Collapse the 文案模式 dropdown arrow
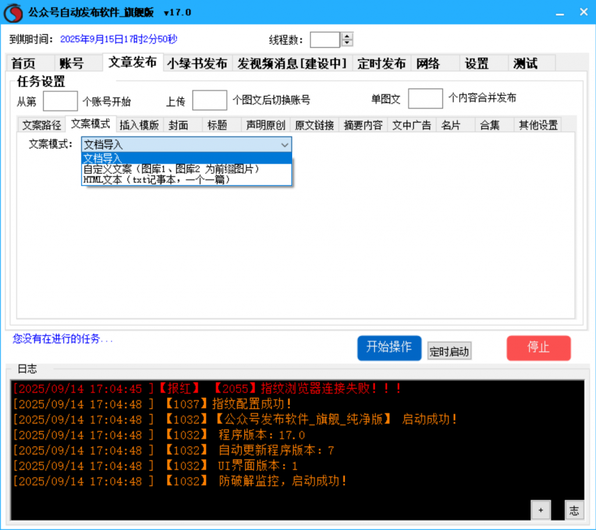The height and width of the screenshot is (530, 596). pyautogui.click(x=285, y=145)
